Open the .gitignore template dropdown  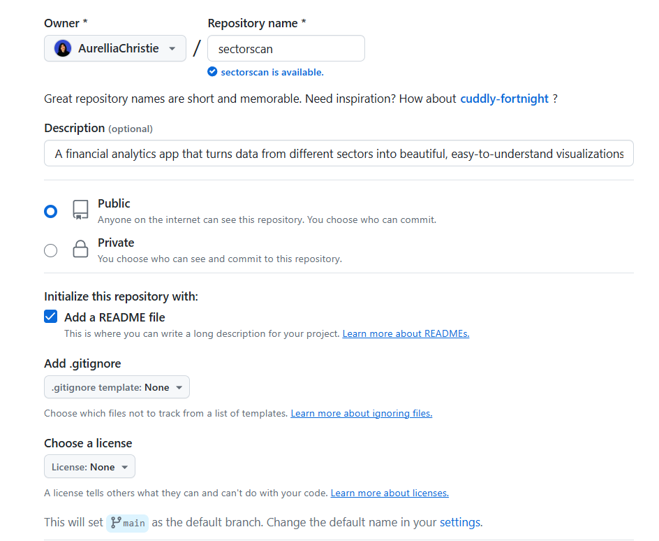117,387
